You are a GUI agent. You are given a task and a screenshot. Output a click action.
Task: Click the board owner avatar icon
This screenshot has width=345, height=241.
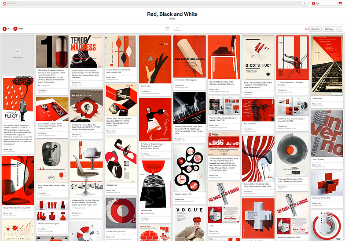pos(4,29)
